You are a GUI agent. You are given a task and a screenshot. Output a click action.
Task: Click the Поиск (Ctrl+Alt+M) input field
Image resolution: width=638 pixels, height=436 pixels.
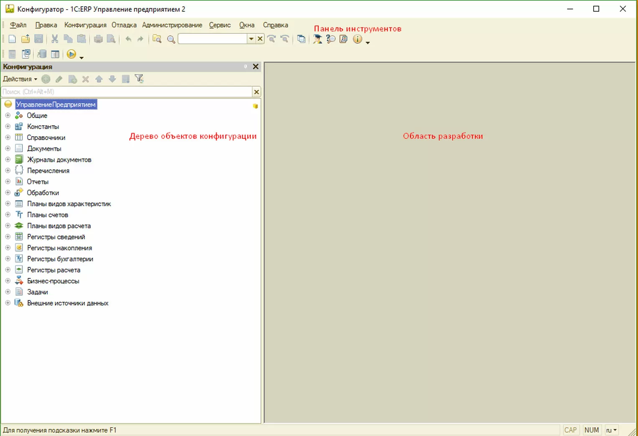125,92
